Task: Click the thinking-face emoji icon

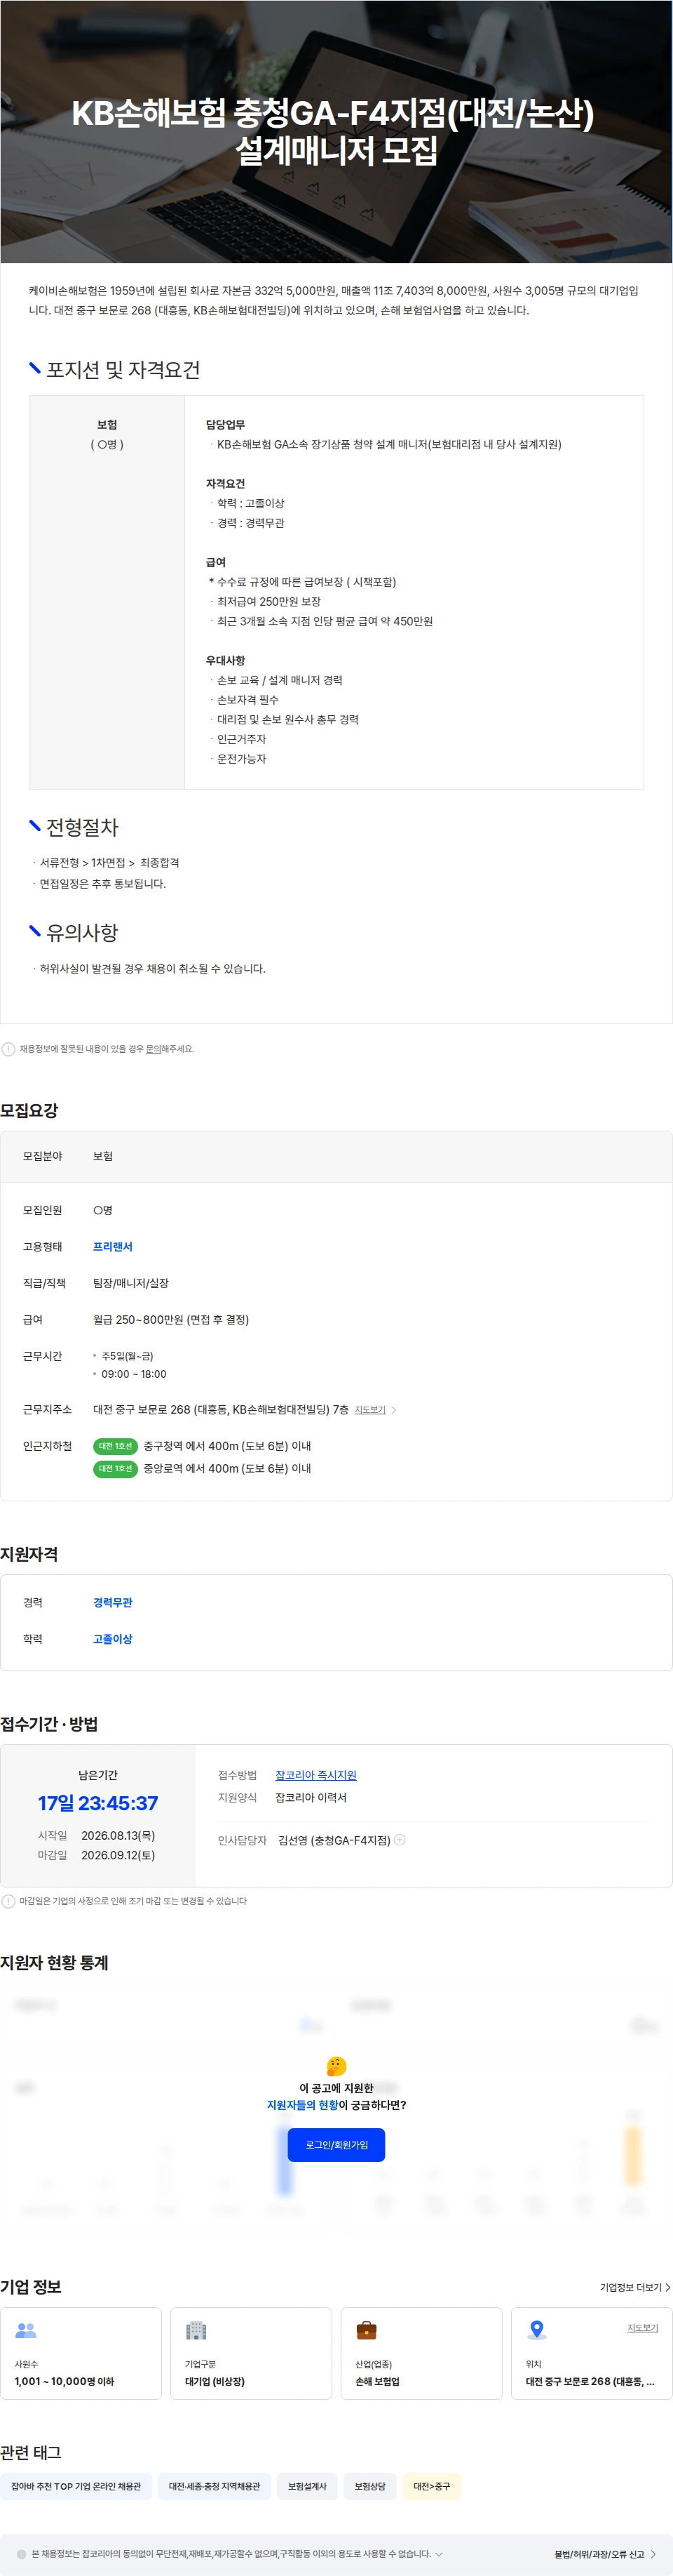Action: click(336, 2066)
